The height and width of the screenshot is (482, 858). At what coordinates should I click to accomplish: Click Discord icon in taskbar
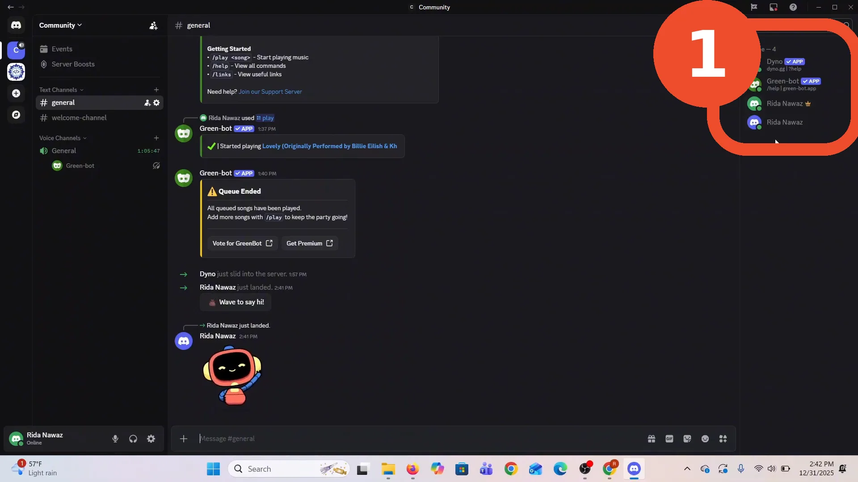point(634,469)
